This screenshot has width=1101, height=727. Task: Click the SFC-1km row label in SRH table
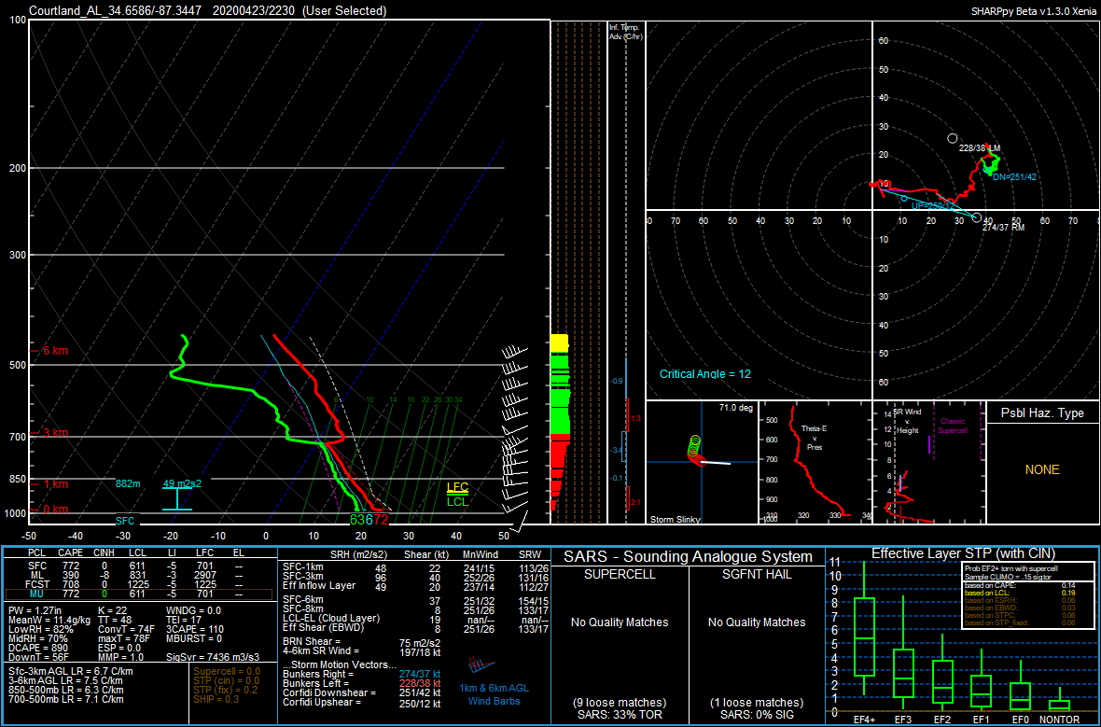pyautogui.click(x=303, y=566)
